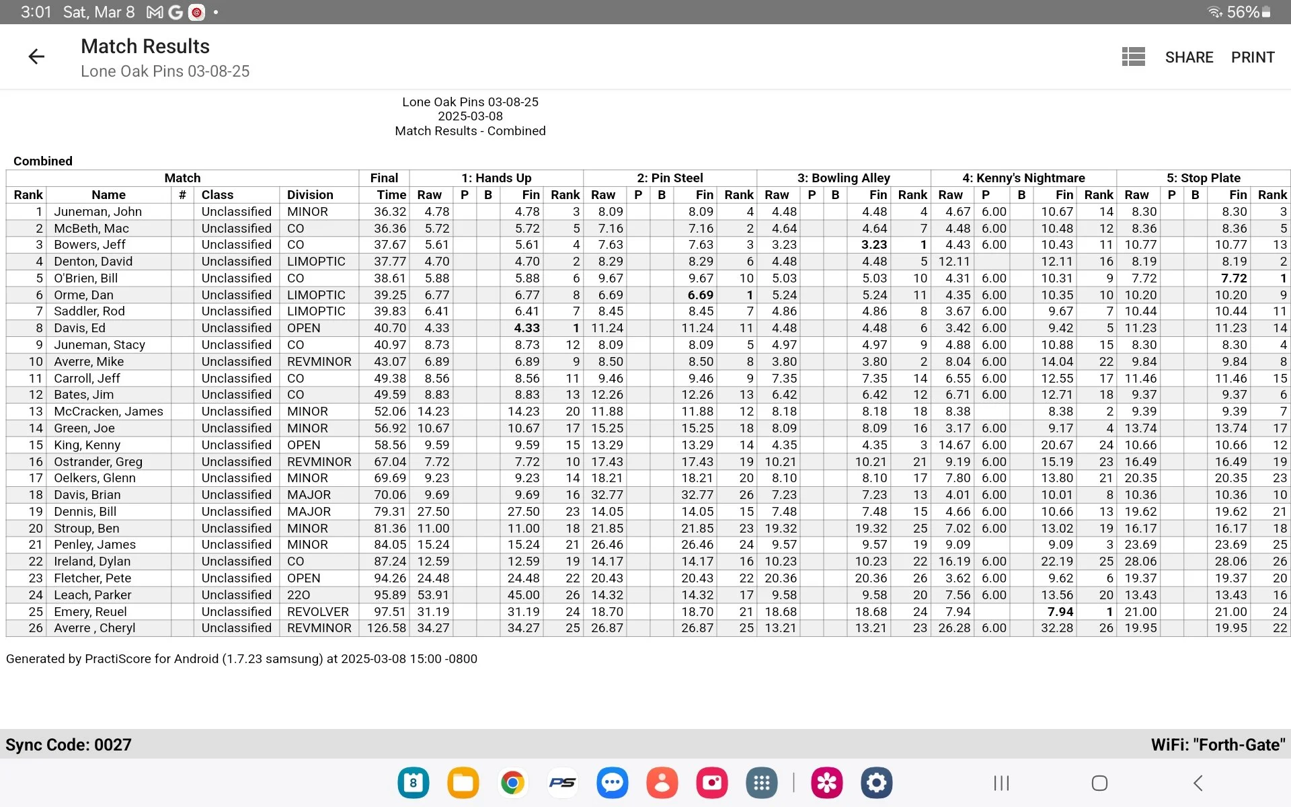1291x807 pixels.
Task: Tap the recent apps navigation button
Action: coord(1001,783)
